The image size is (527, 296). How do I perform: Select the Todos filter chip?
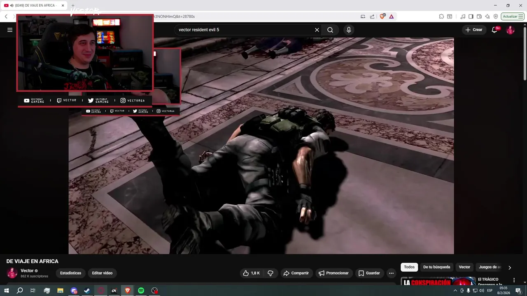(x=409, y=267)
